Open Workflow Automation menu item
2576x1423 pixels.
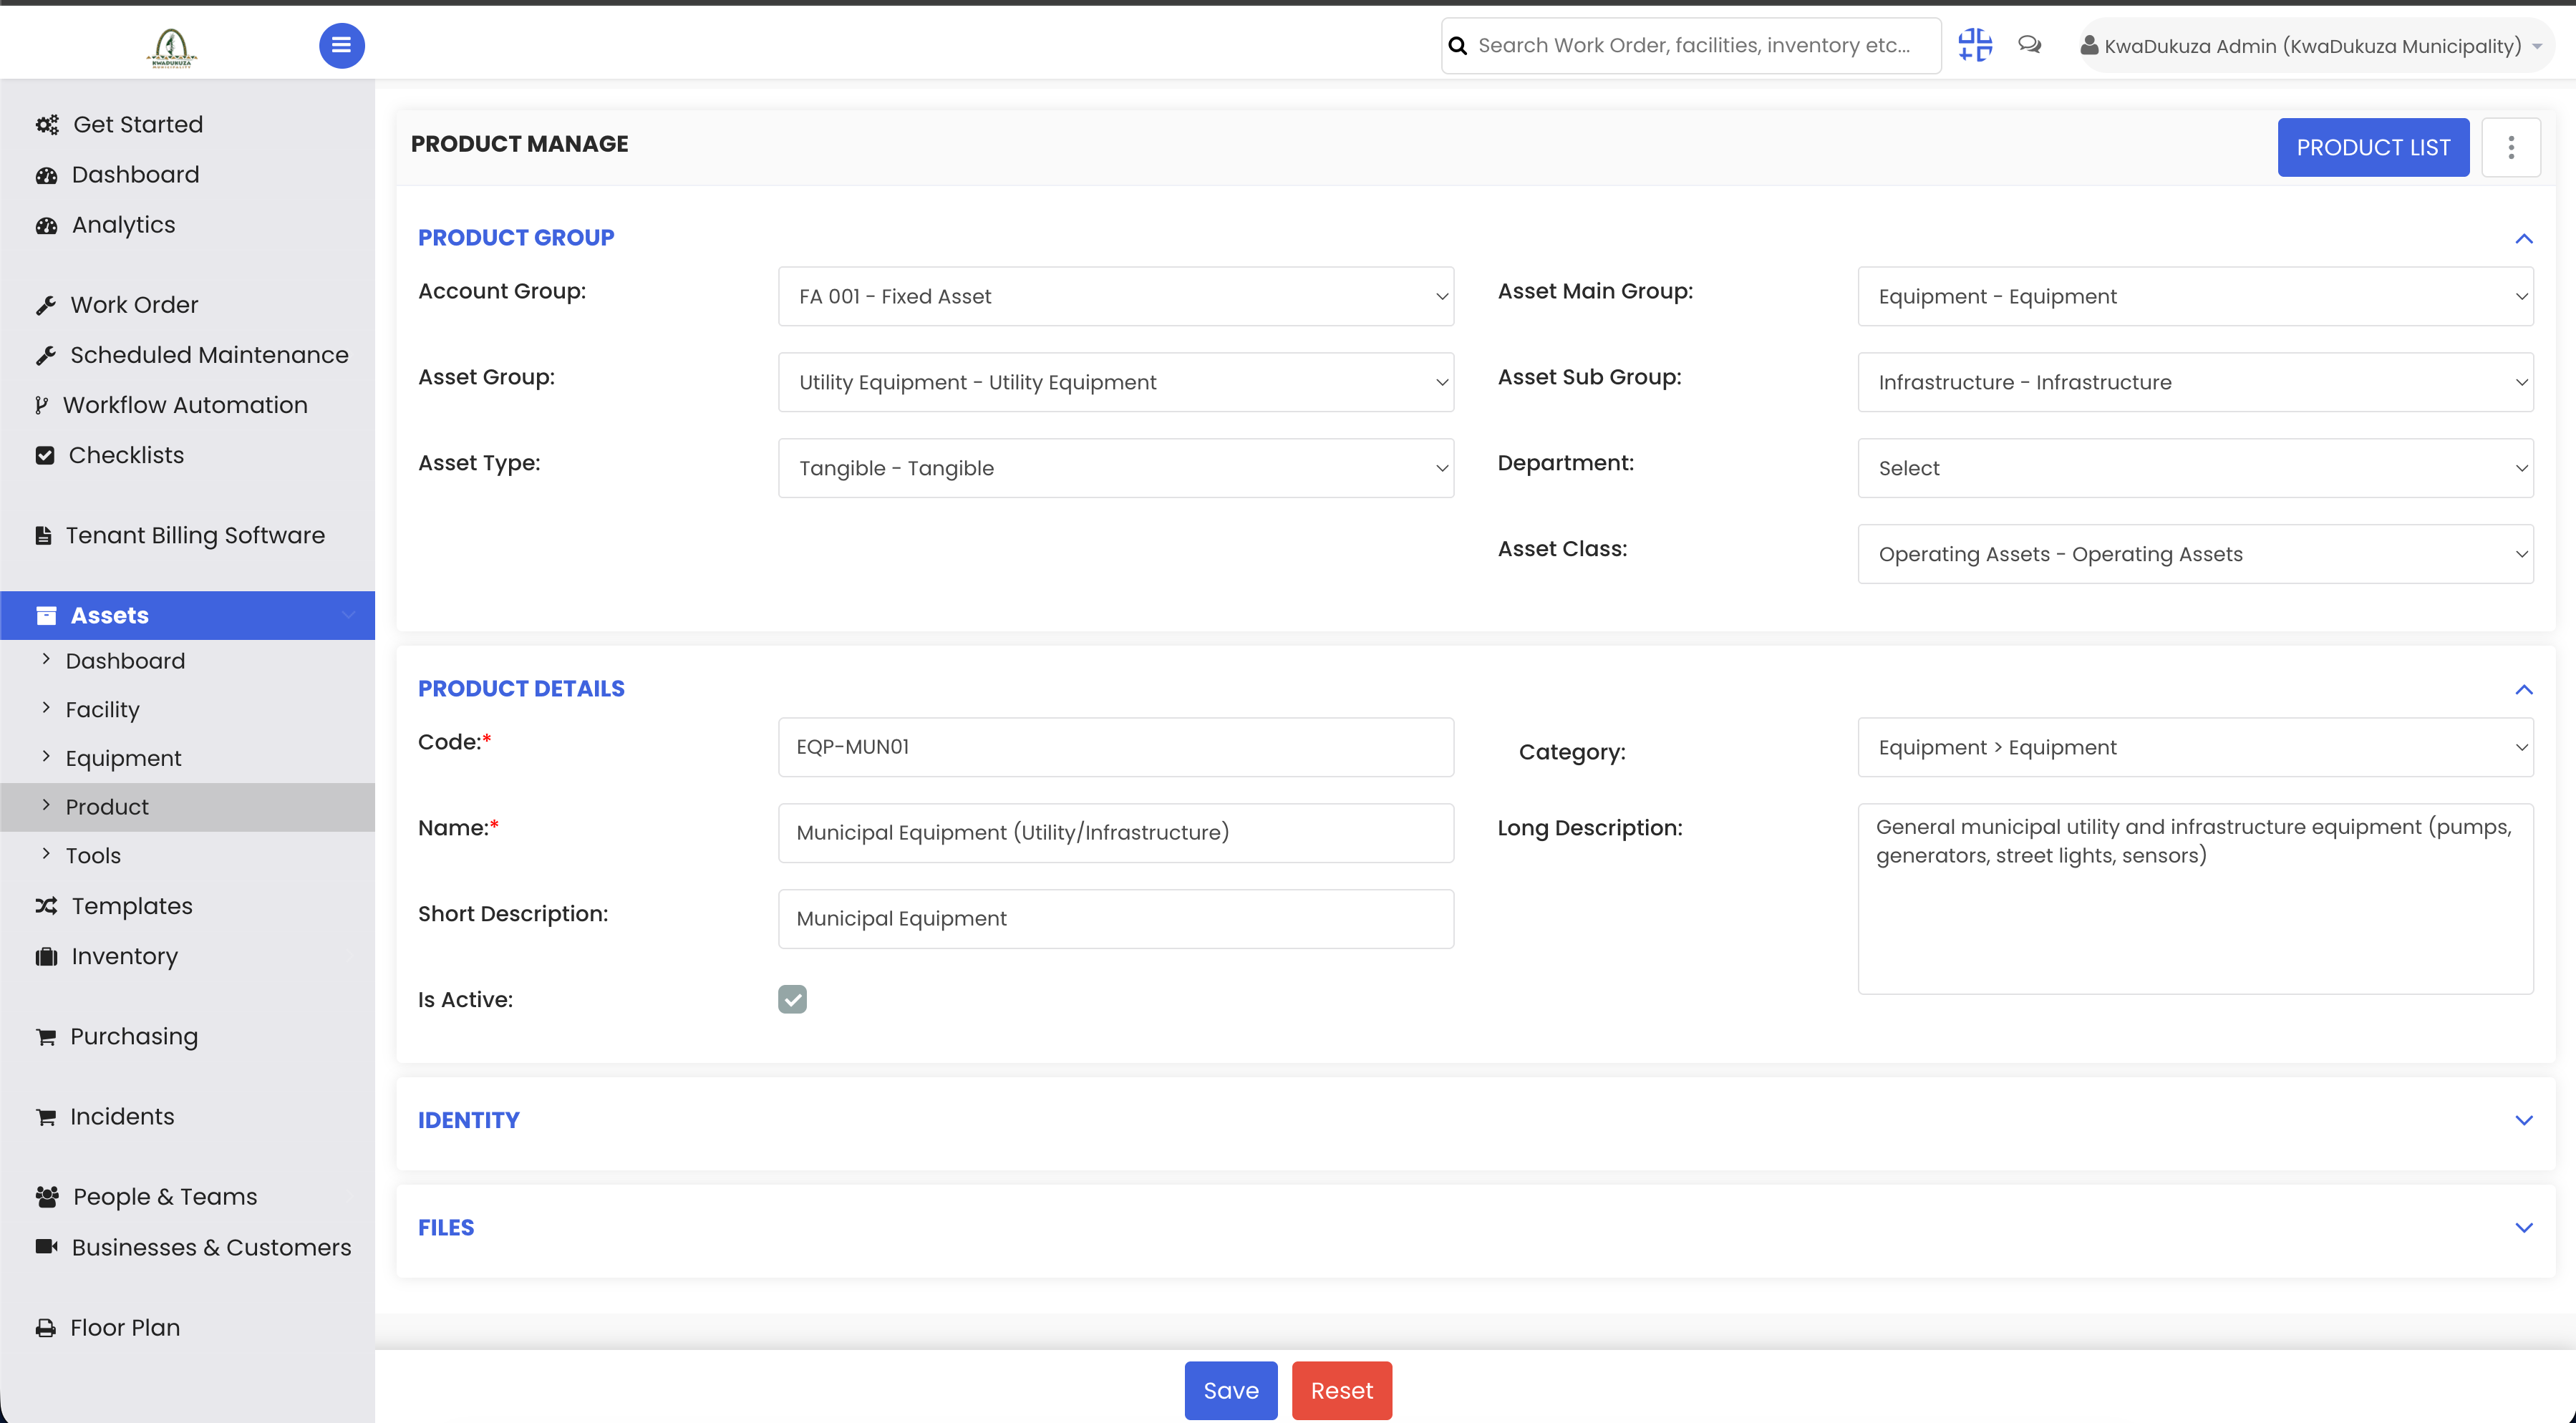[185, 405]
